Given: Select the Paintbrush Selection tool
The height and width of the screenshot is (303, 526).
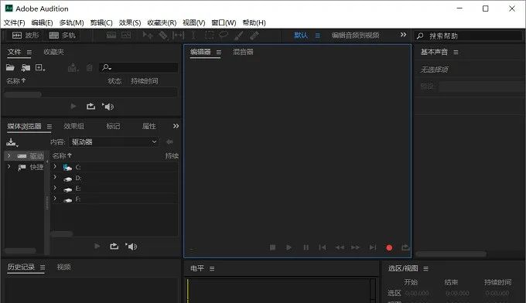Looking at the screenshot, I should pyautogui.click(x=238, y=36).
